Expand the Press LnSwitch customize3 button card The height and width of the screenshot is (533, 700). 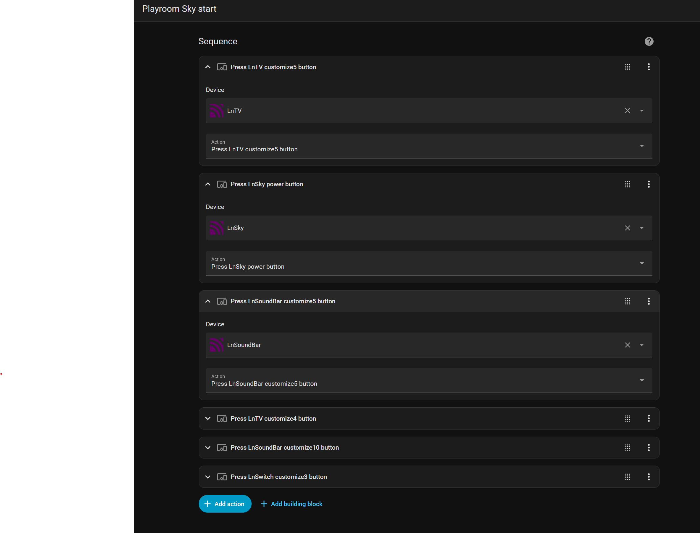click(x=208, y=477)
